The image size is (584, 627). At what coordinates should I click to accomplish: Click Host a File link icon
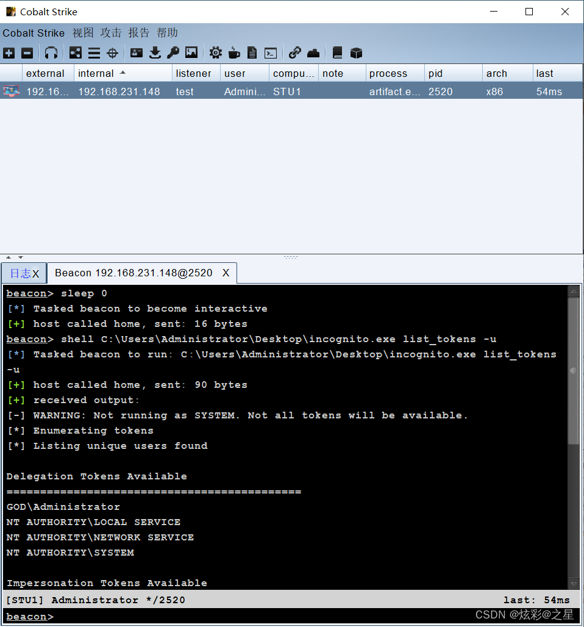pyautogui.click(x=295, y=53)
